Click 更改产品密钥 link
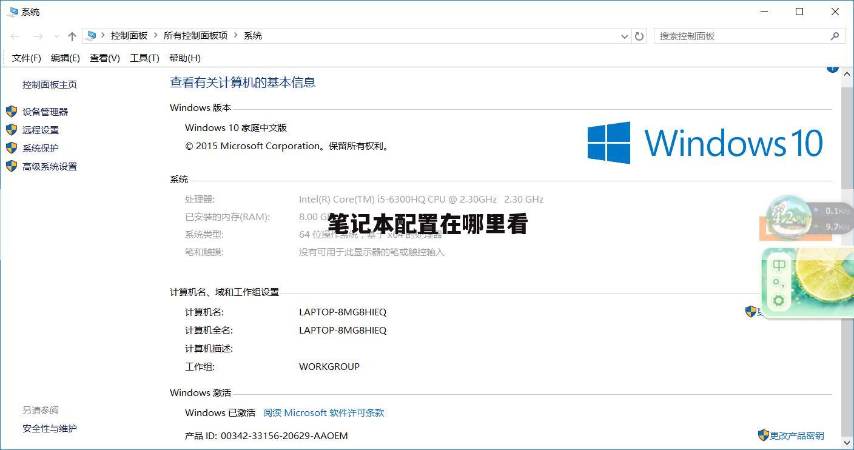This screenshot has width=854, height=450. point(797,435)
